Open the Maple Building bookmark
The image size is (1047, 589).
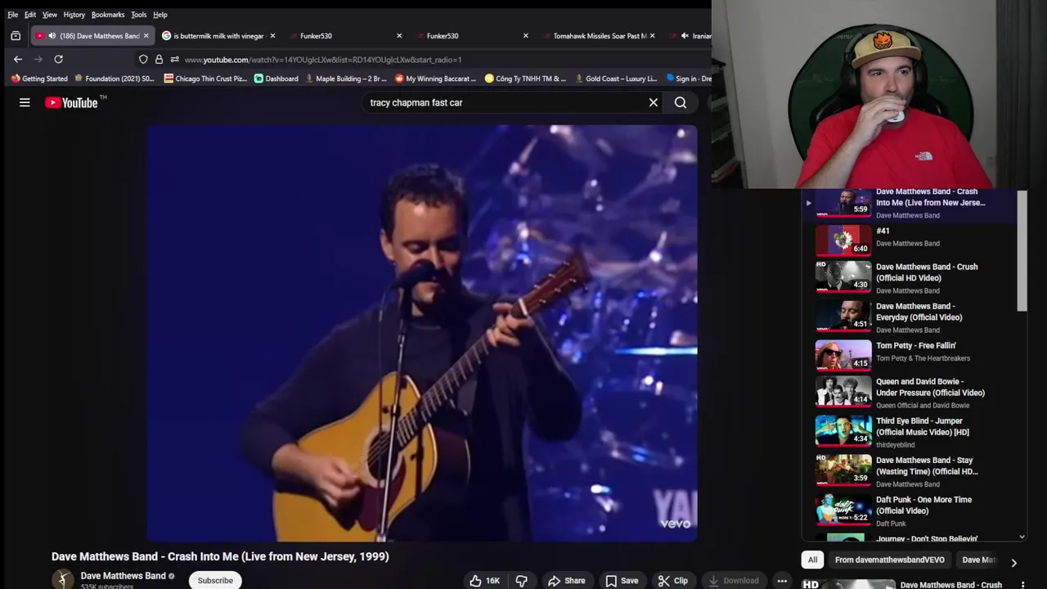(346, 79)
